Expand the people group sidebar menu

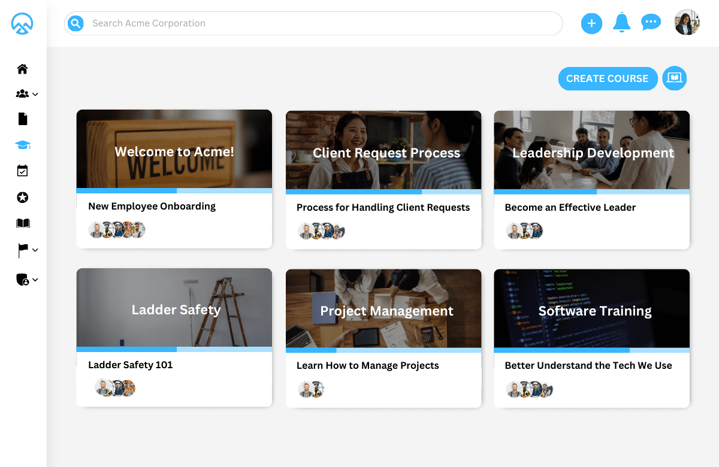pyautogui.click(x=27, y=94)
